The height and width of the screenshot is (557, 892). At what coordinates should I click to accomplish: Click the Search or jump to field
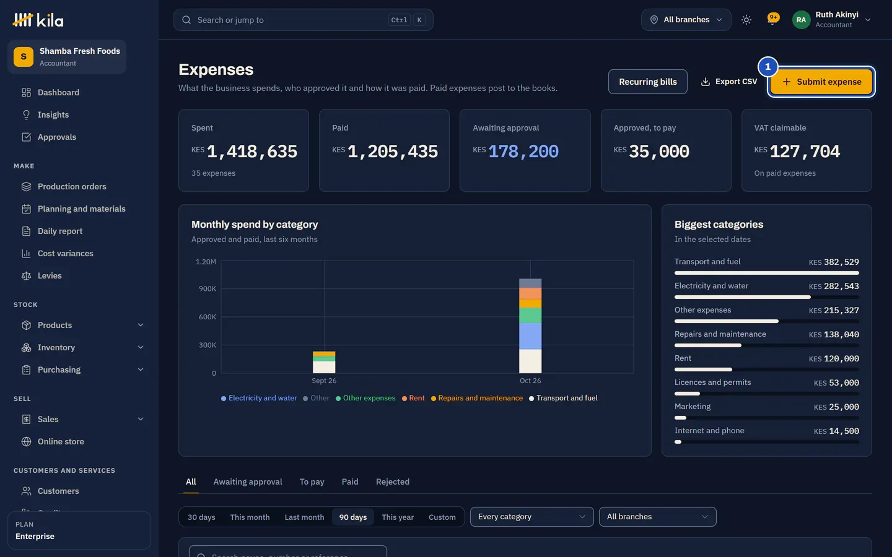(x=304, y=20)
